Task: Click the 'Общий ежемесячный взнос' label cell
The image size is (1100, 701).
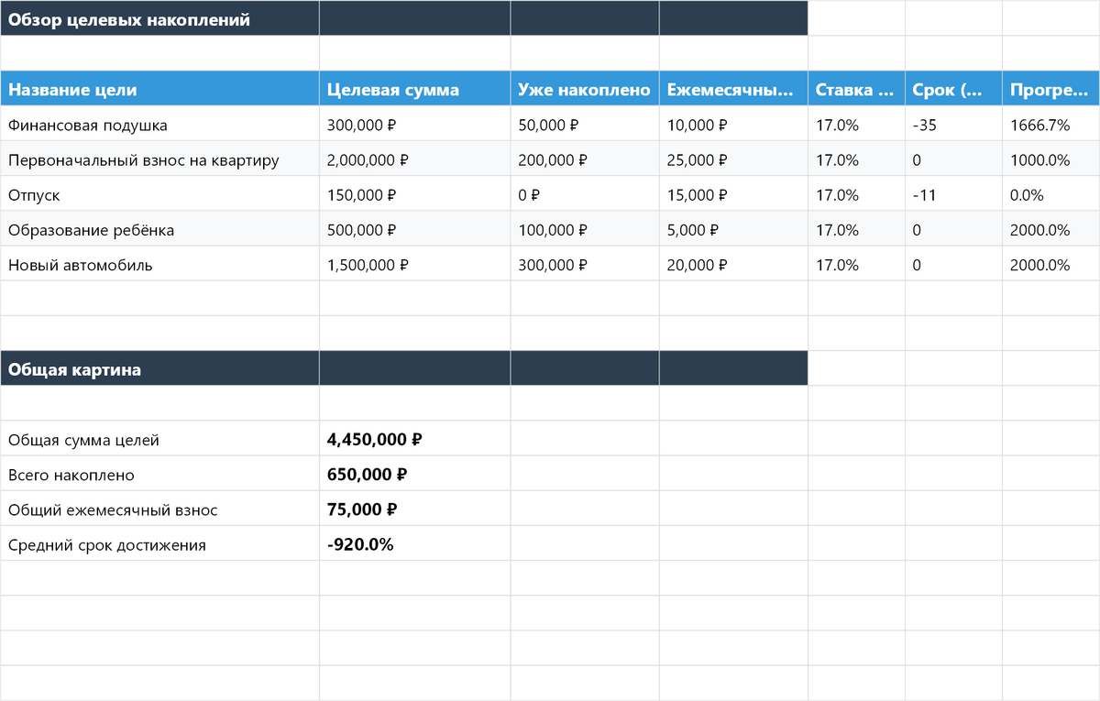Action: [113, 510]
